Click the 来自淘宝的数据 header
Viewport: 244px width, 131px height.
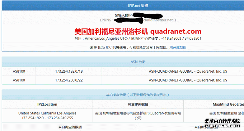point(70,127)
